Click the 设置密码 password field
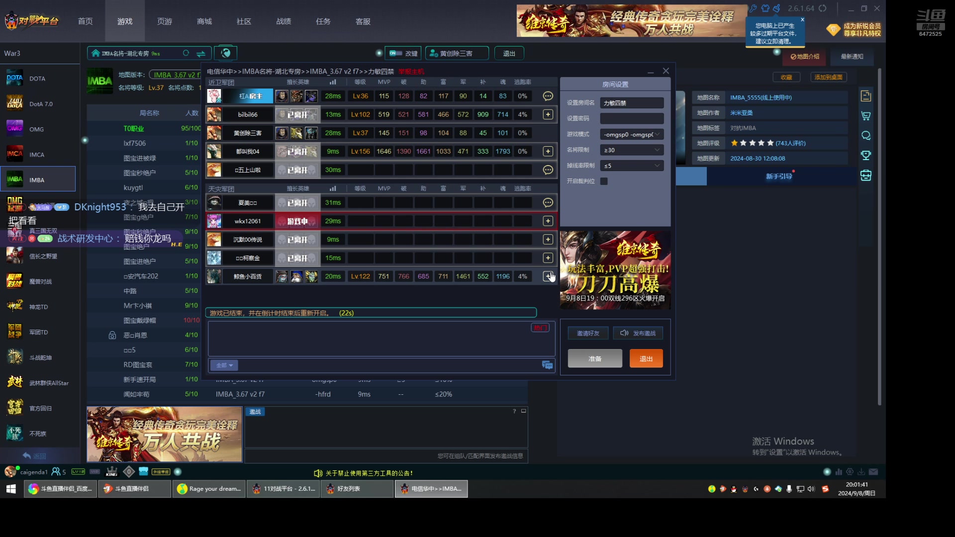 (632, 118)
